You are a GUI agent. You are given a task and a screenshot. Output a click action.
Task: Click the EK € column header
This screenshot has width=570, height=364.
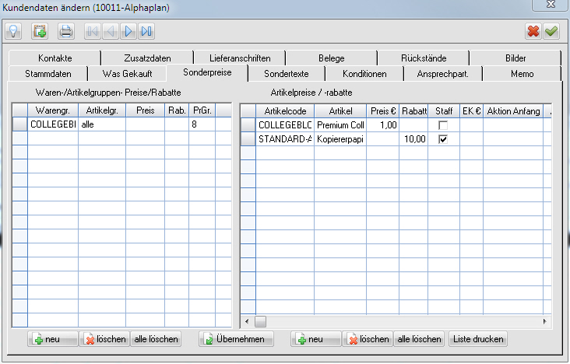point(471,111)
